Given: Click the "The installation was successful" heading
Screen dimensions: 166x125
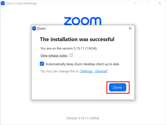Looking at the screenshot, I should 77,39.
